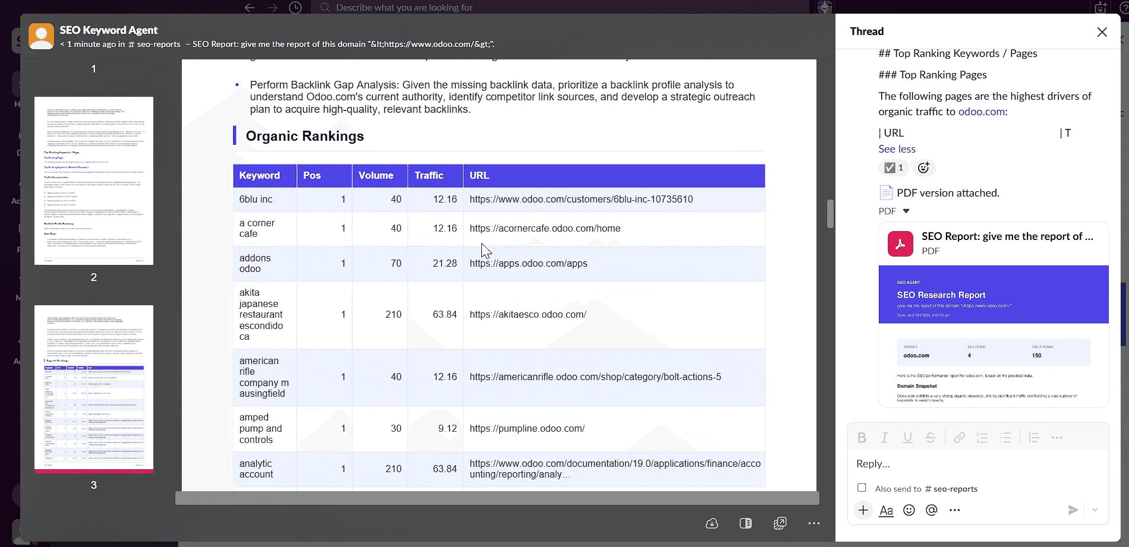Check Also send to #seo-reports

pyautogui.click(x=862, y=488)
